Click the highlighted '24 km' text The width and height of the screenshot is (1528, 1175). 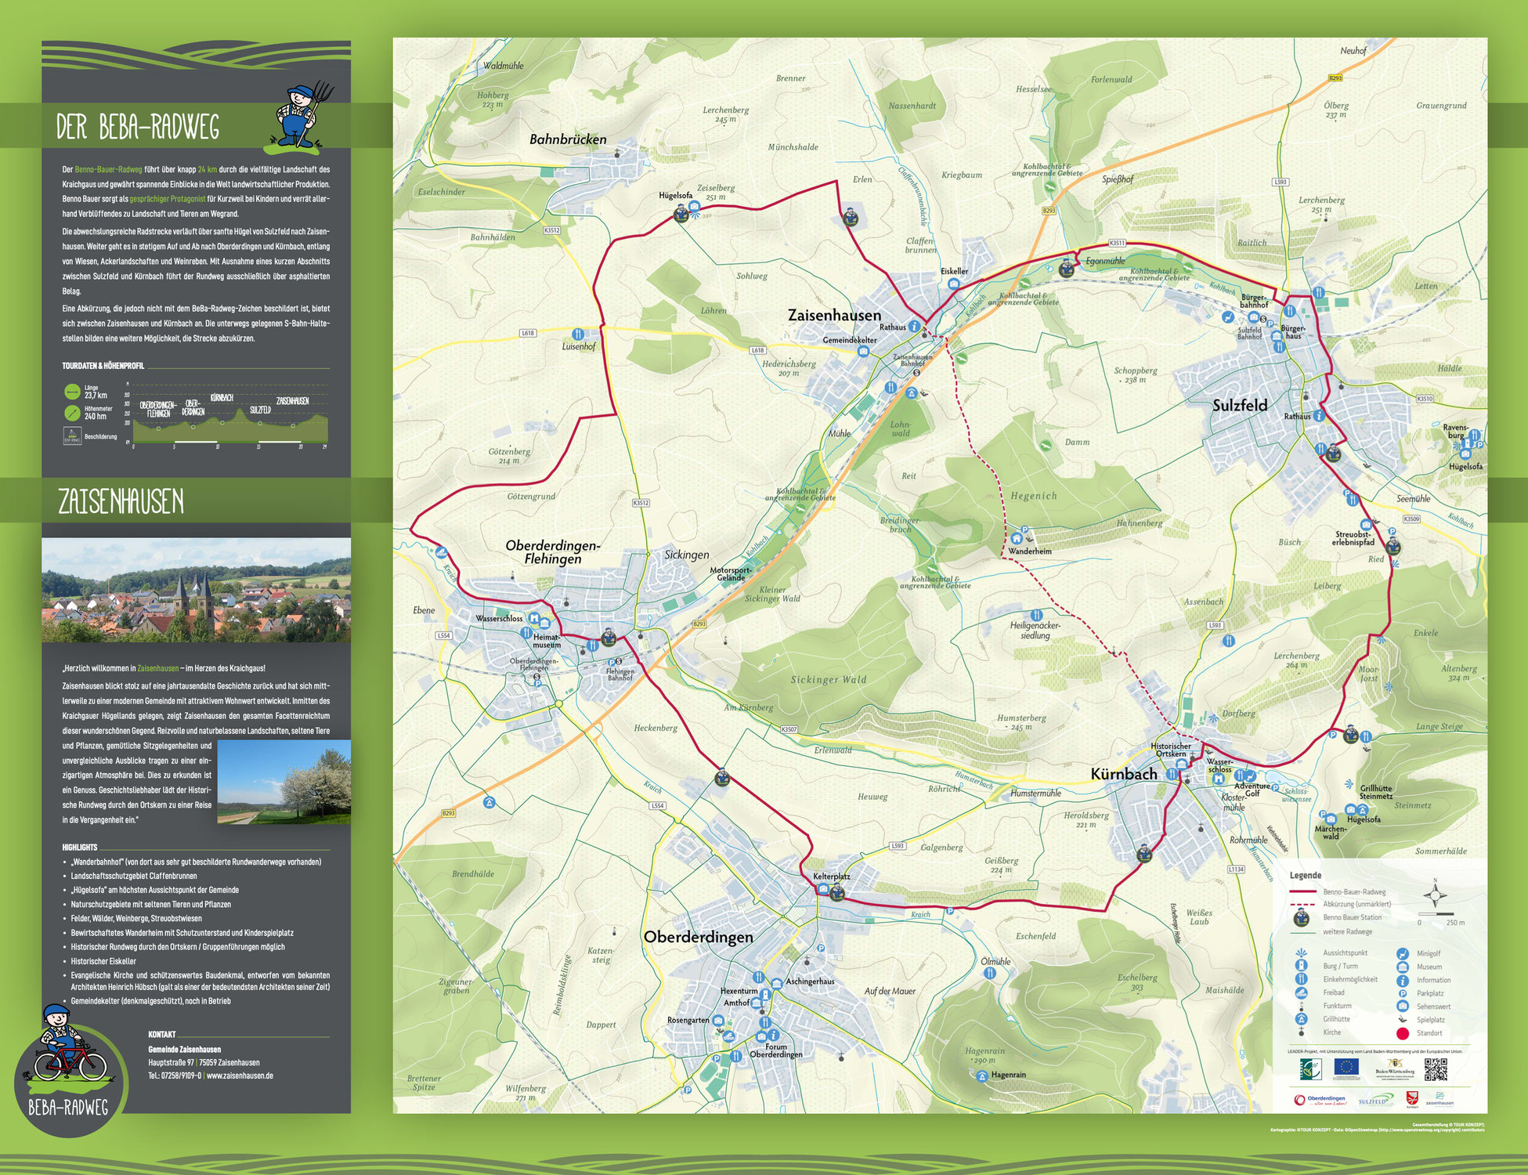(x=208, y=169)
